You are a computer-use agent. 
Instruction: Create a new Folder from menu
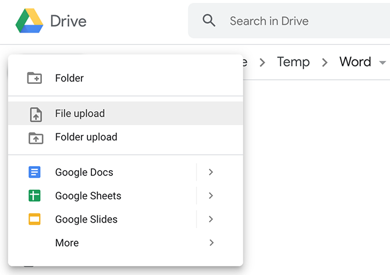coord(69,78)
